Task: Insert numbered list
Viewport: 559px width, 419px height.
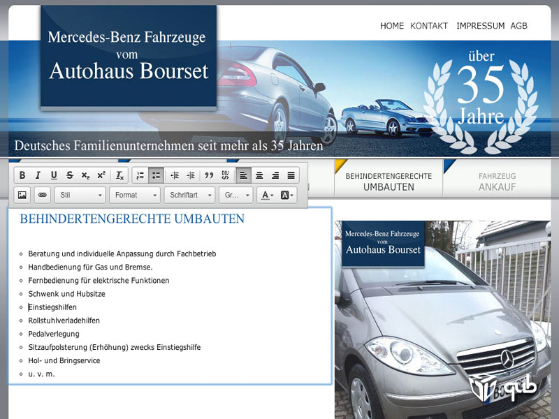Action: click(140, 175)
